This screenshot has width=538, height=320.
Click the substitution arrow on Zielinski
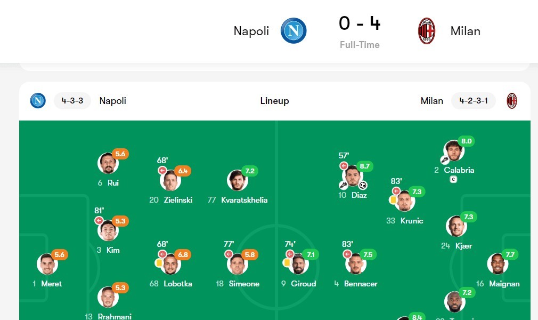162,171
